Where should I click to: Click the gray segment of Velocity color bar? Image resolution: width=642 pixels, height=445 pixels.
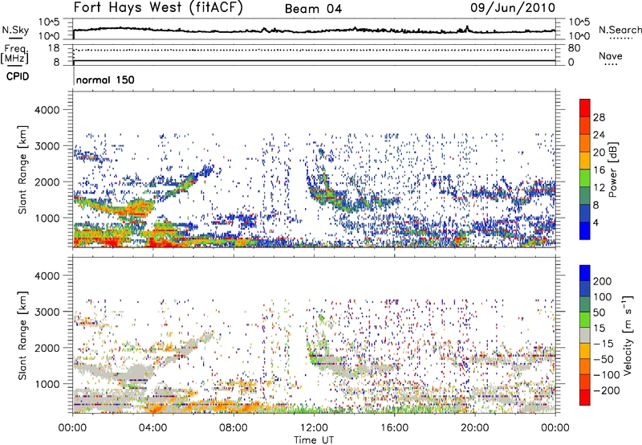click(585, 335)
